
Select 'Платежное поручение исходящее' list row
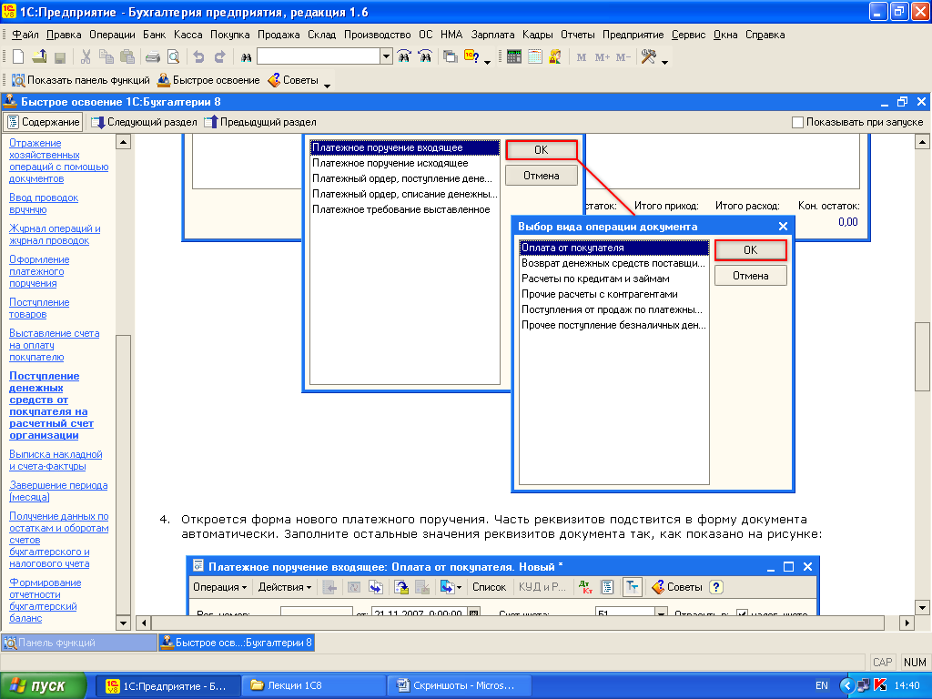point(405,163)
